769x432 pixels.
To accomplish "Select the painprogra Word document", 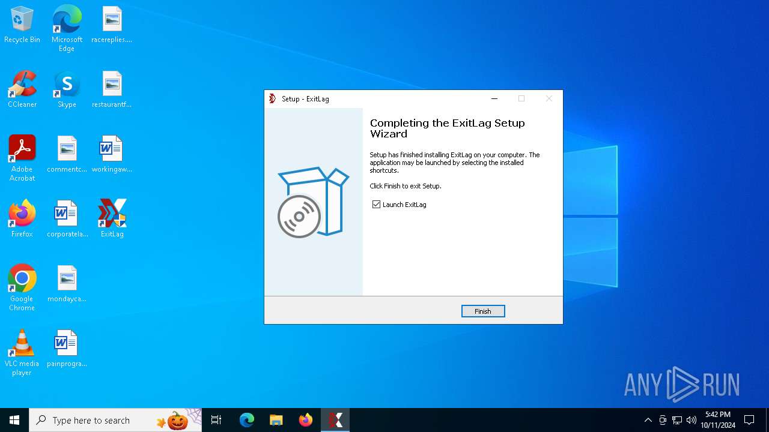I will 67,349.
